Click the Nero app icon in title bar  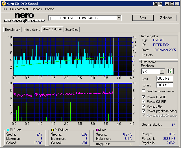coord(4,4)
